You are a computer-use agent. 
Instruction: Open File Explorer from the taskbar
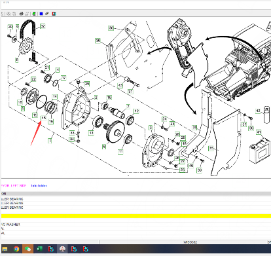[x=5, y=249]
